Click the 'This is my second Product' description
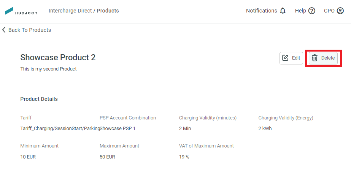This screenshot has height=182, width=351. coord(48,69)
